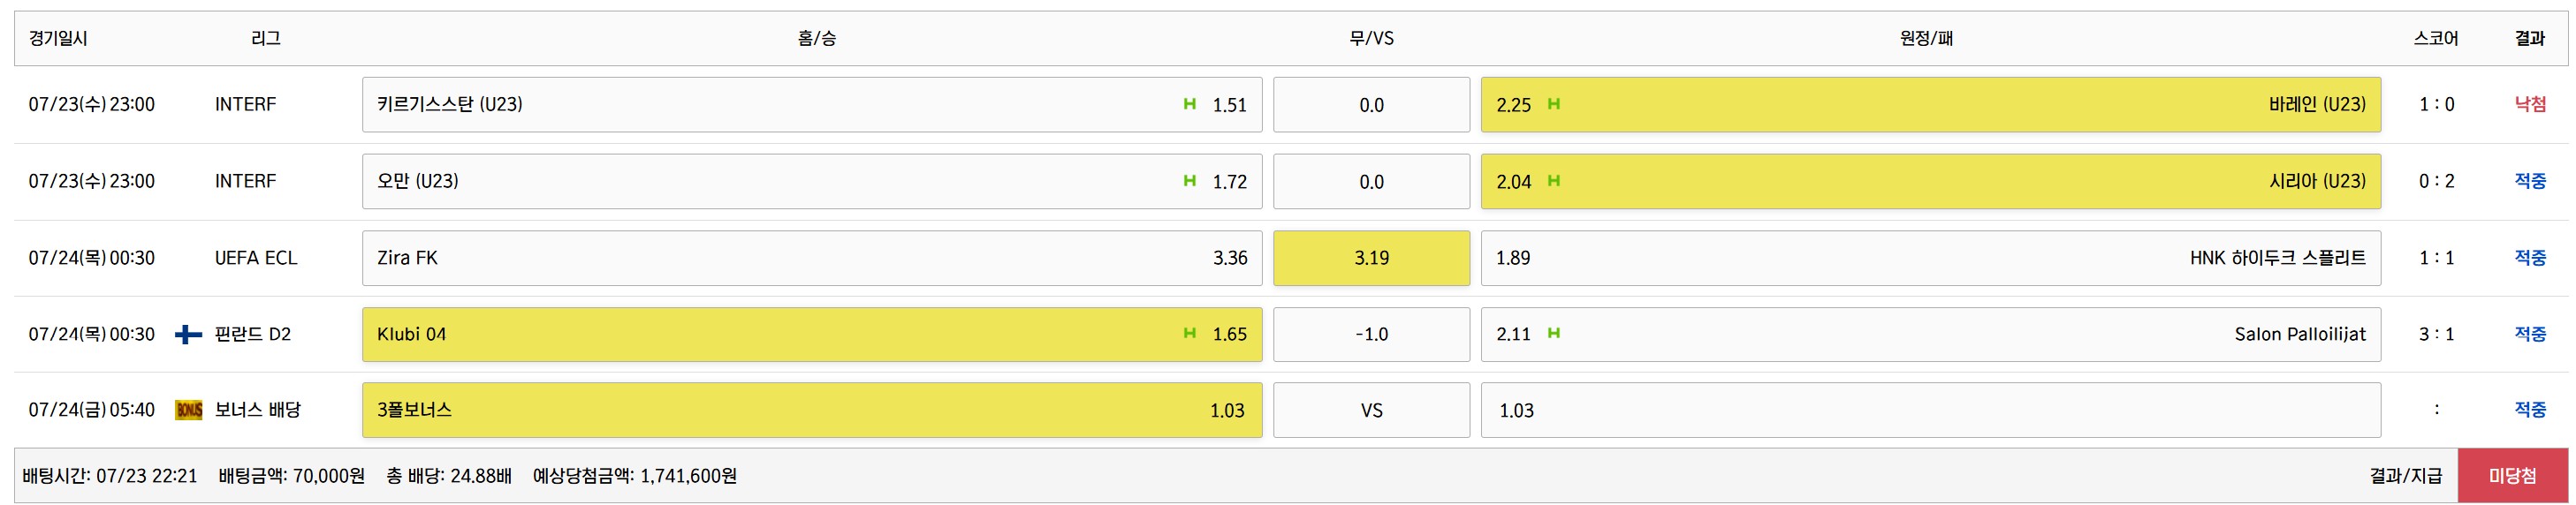Image resolution: width=2576 pixels, height=505 pixels.
Task: Select the 키르기스스탄 (U23) home bet cell
Action: tap(811, 105)
